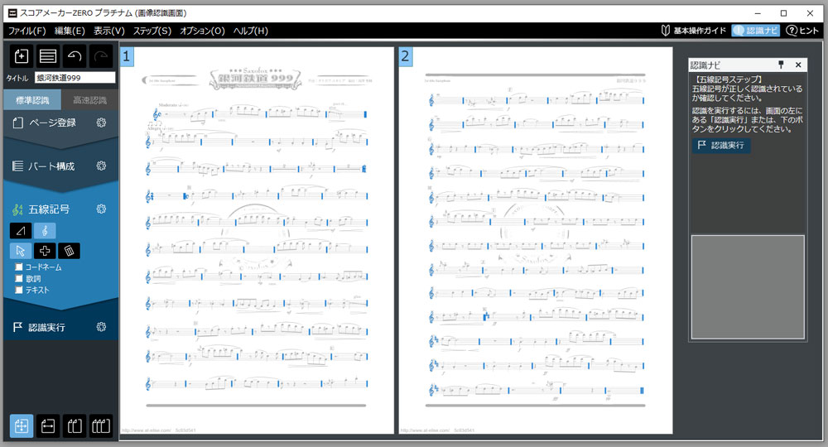828x447 pixels.
Task: Open the 基本操作ガイド guide
Action: pos(693,31)
